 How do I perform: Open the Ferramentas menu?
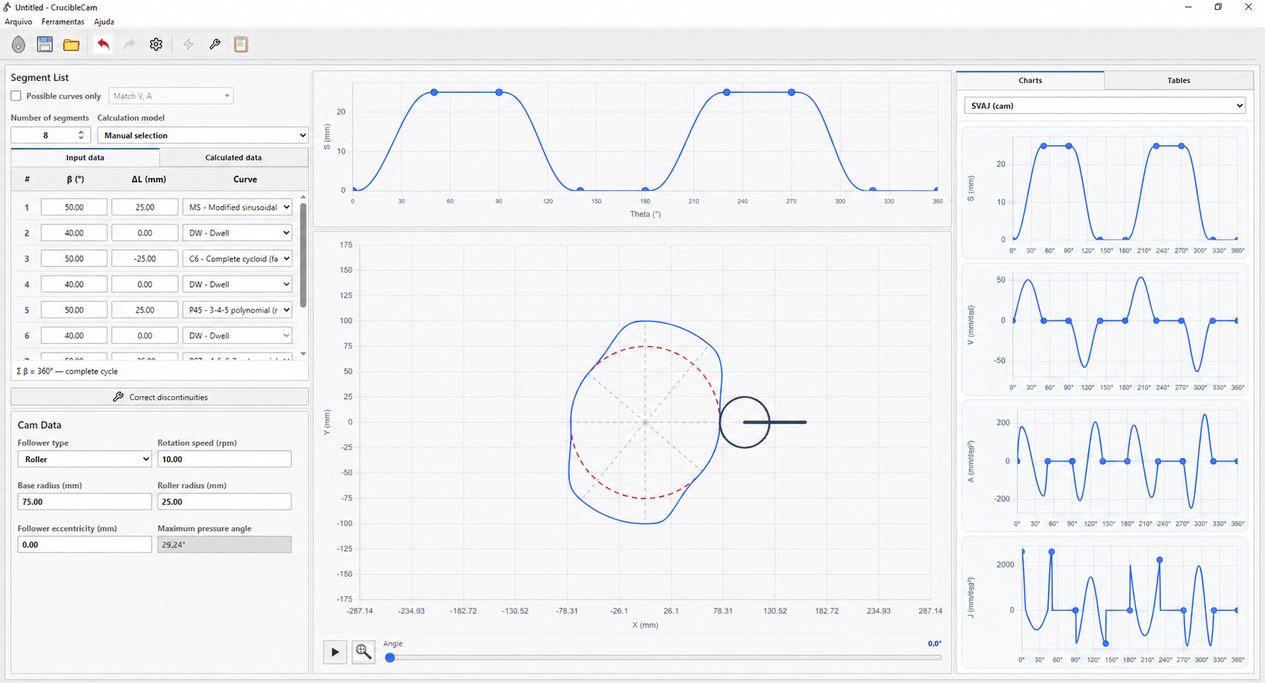(63, 21)
